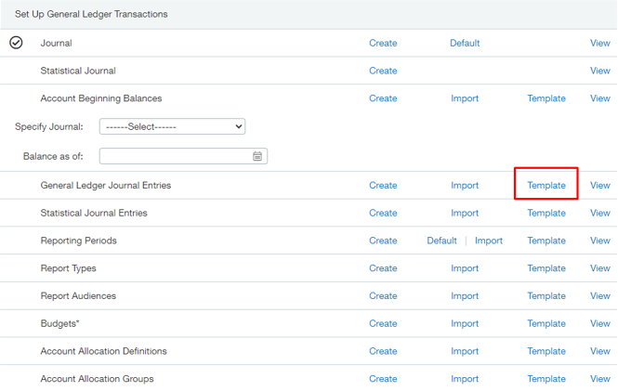Import Reporting Periods data
Screen dimensions: 618x391
click(x=489, y=241)
